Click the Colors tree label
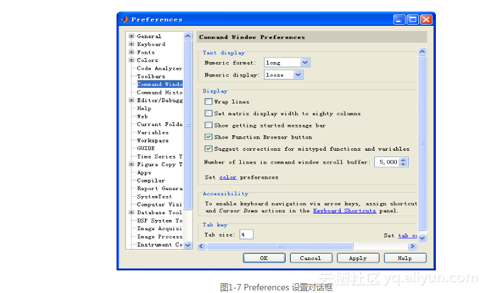This screenshot has width=485, height=293. click(x=148, y=60)
